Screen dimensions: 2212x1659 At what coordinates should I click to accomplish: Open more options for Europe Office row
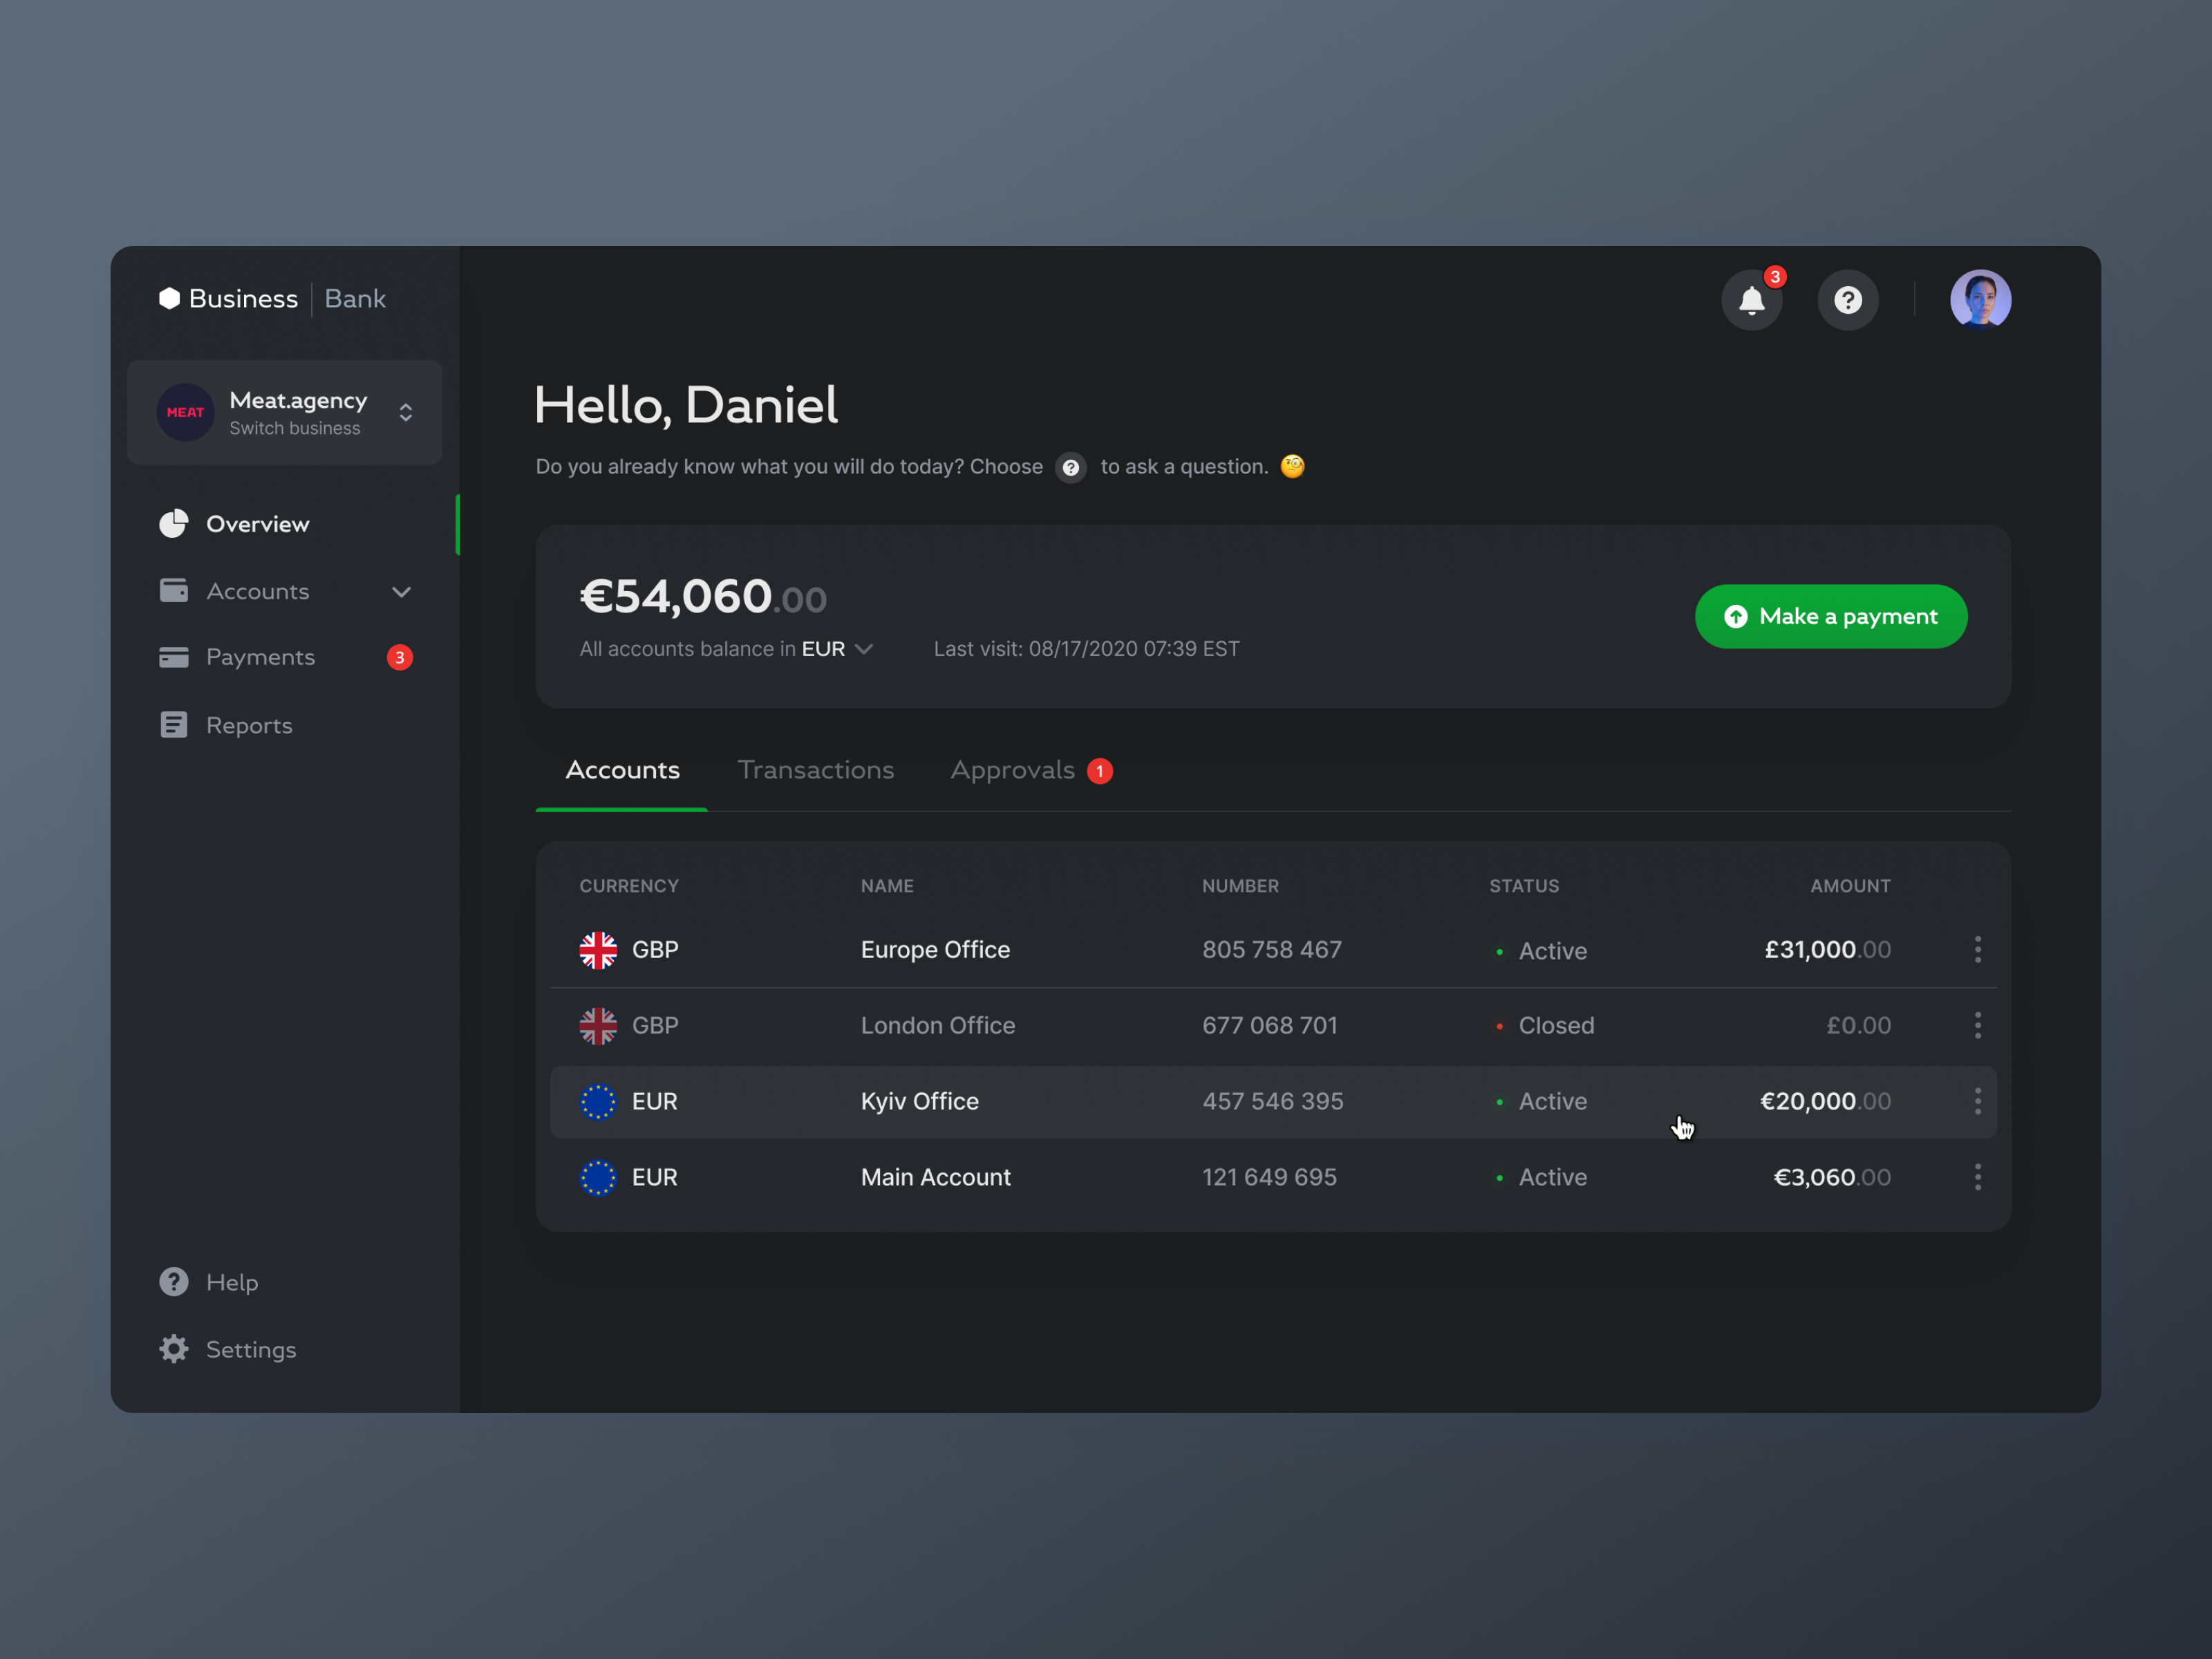click(x=1977, y=949)
